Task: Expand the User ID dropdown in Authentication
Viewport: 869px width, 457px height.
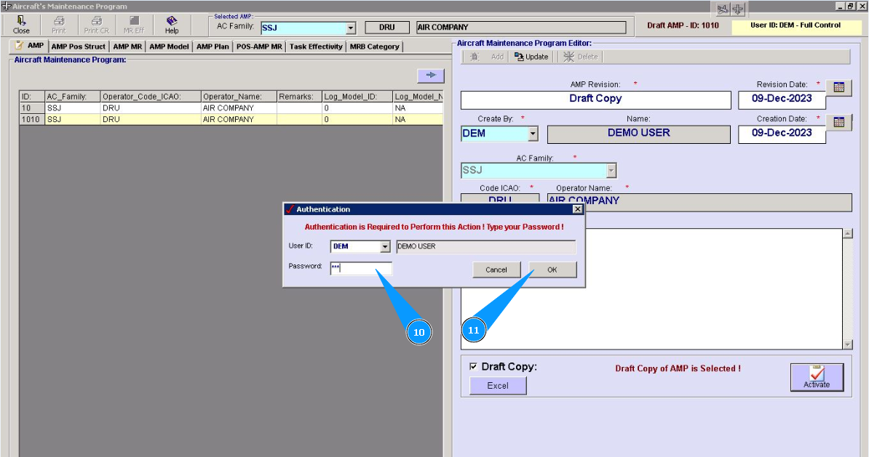Action: point(385,247)
